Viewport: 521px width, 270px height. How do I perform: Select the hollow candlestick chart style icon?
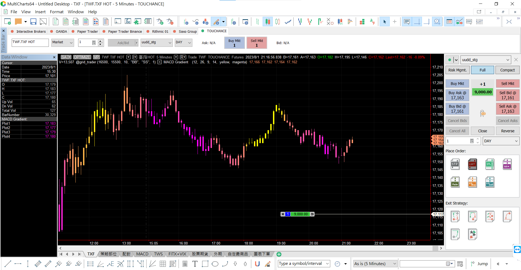278,22
